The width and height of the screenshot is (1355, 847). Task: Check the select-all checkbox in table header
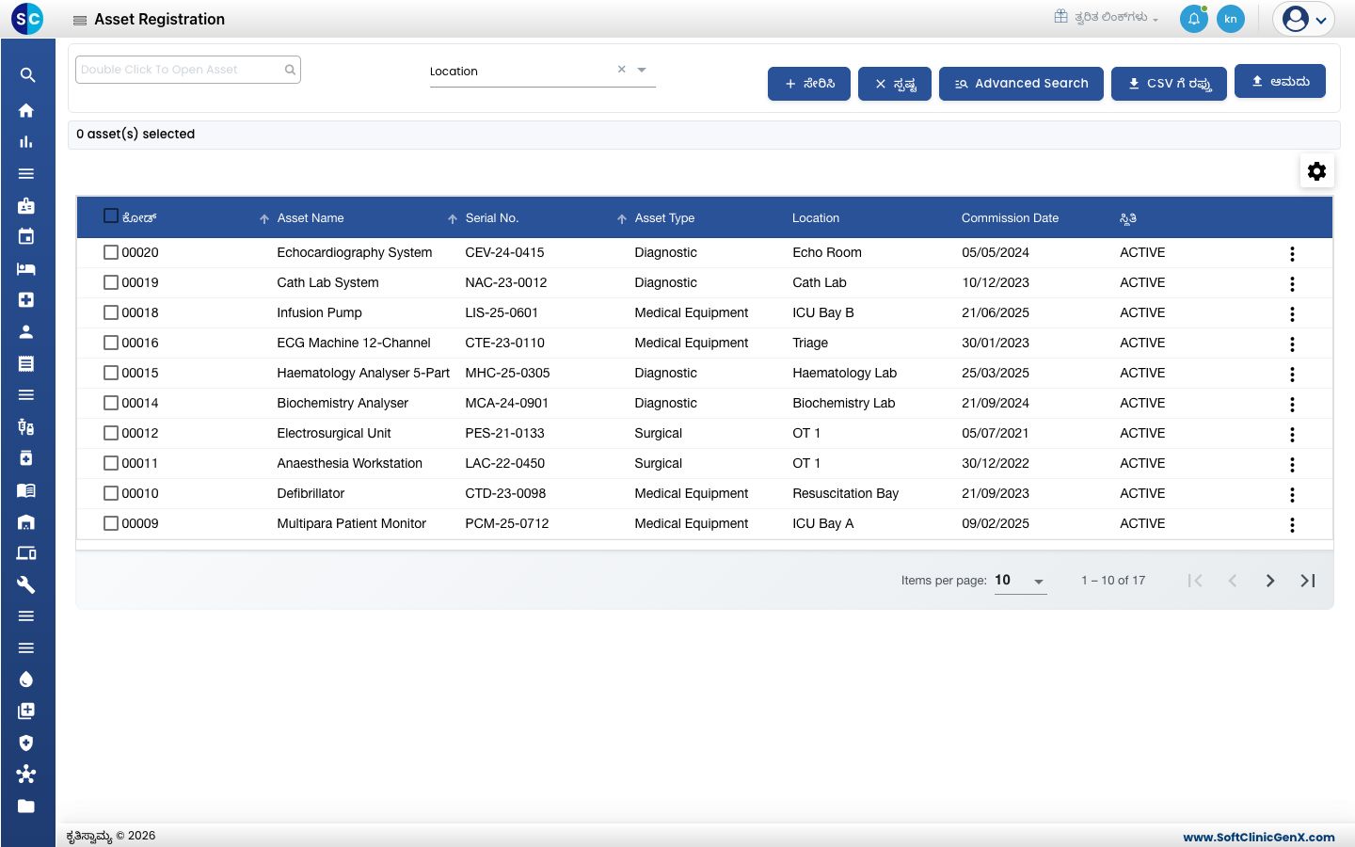click(111, 216)
